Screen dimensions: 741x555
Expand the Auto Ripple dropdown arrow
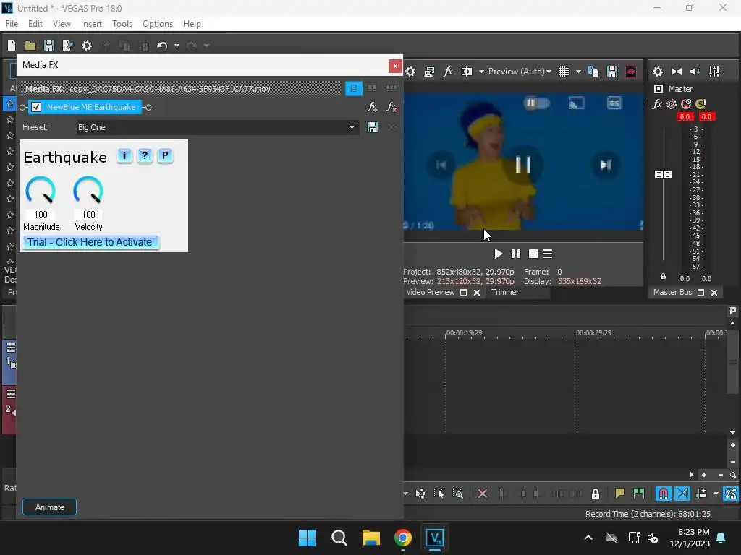pyautogui.click(x=716, y=494)
